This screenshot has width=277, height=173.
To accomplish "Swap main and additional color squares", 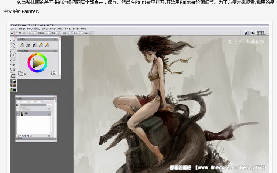I will (19, 75).
